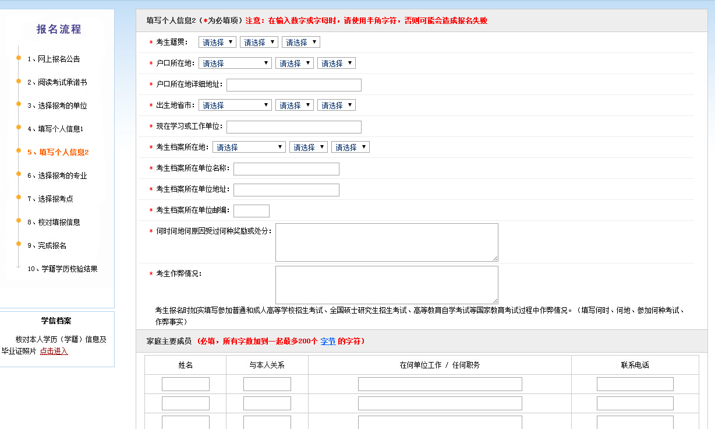
Task: Click the first row 姓名 field in family table
Action: click(x=185, y=384)
